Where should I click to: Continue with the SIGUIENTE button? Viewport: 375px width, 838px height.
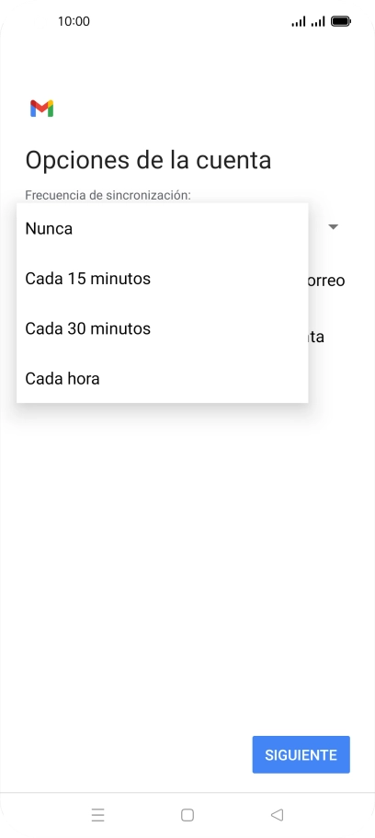click(301, 754)
